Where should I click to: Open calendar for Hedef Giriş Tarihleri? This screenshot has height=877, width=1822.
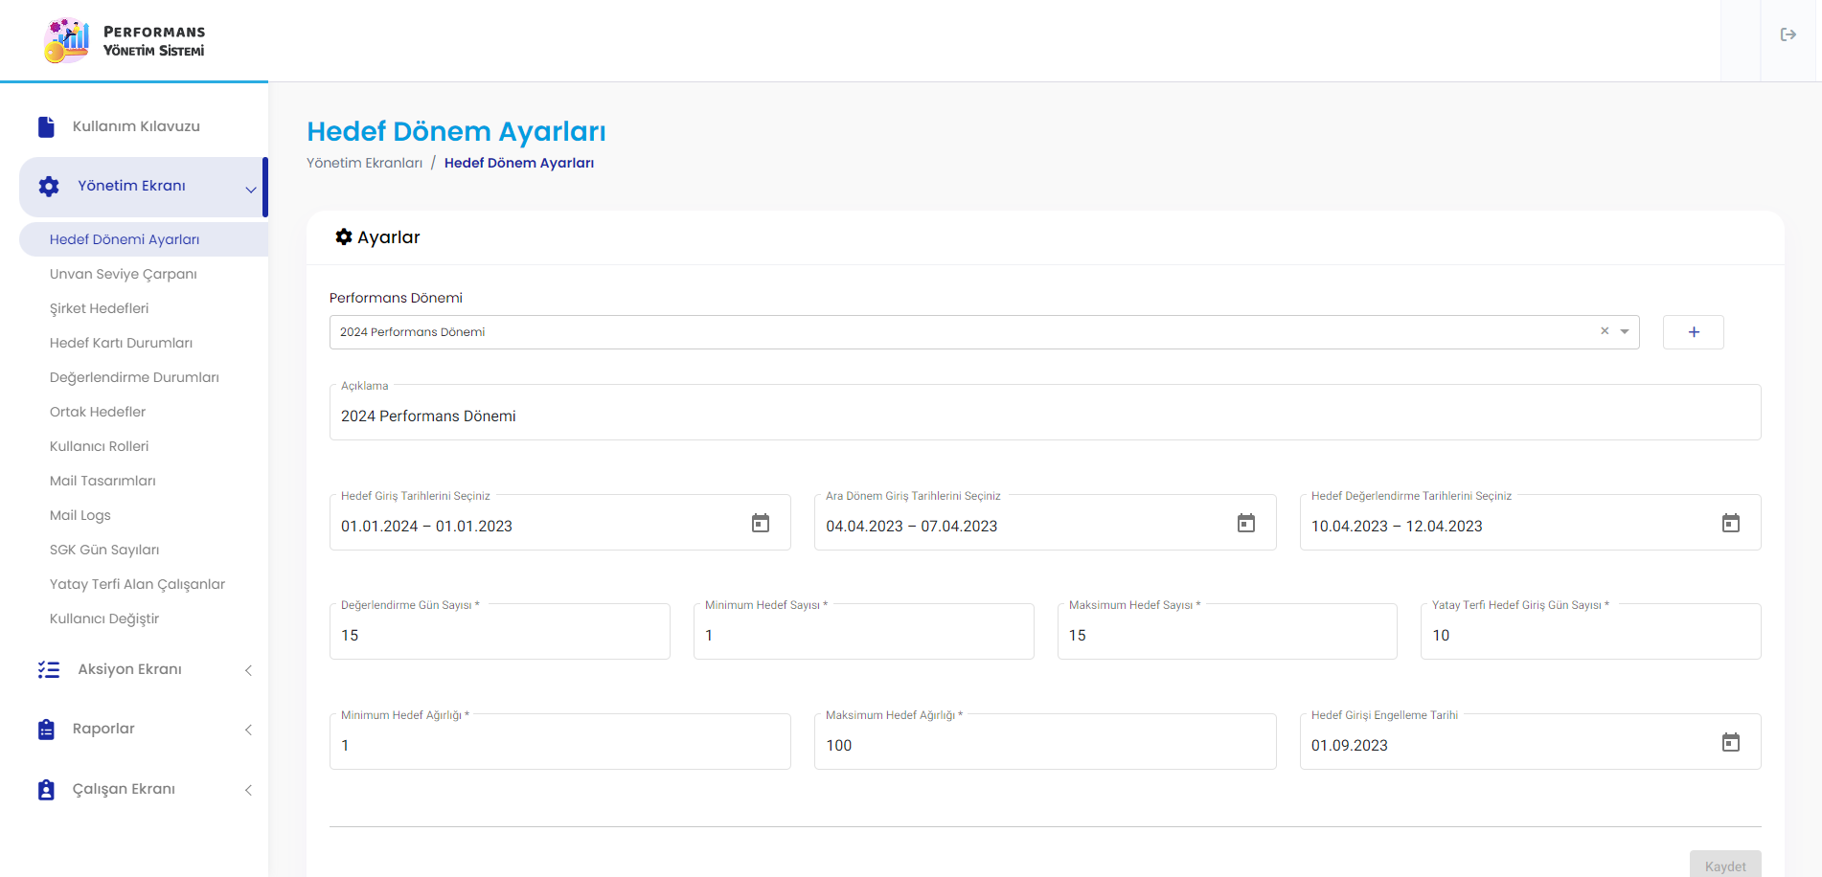coord(761,523)
